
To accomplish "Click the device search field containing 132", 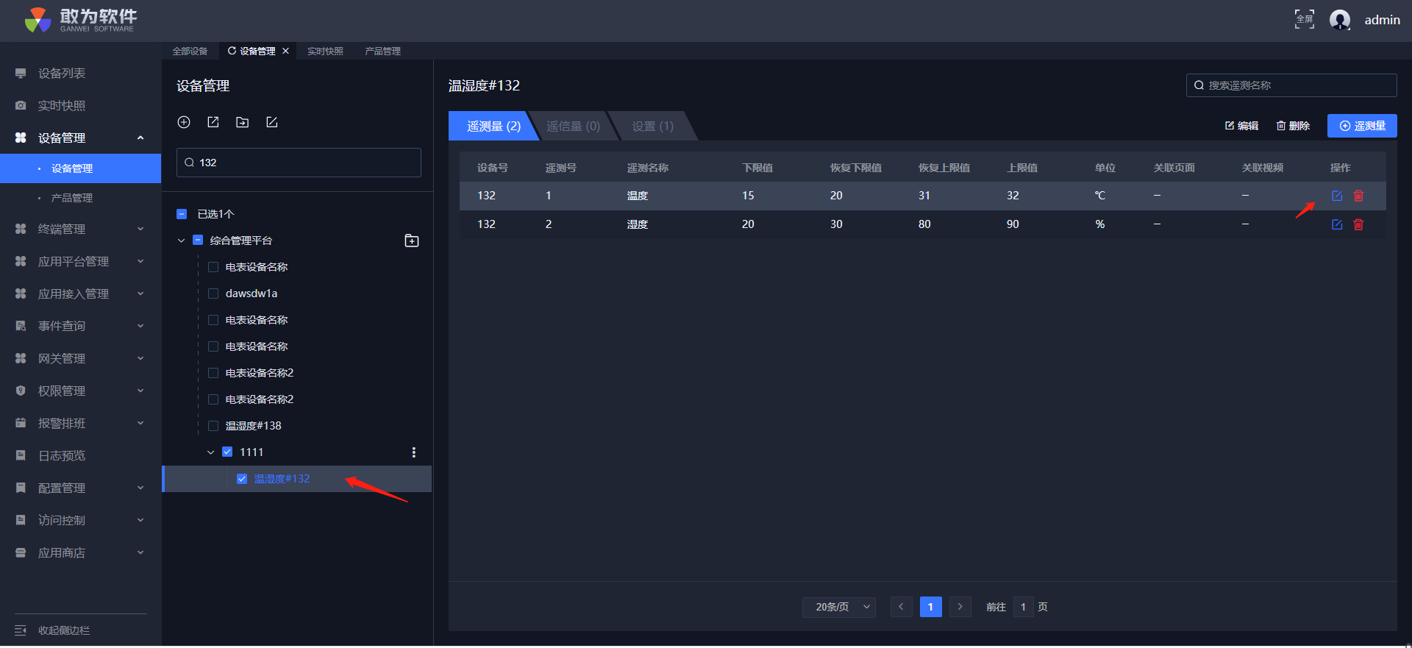I will click(x=299, y=163).
